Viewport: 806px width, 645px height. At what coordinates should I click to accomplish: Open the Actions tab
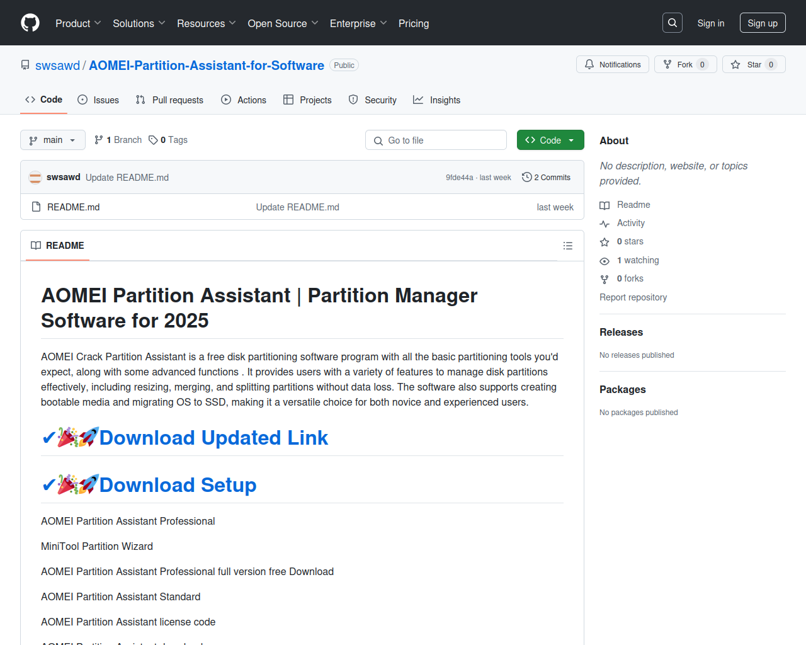point(244,100)
